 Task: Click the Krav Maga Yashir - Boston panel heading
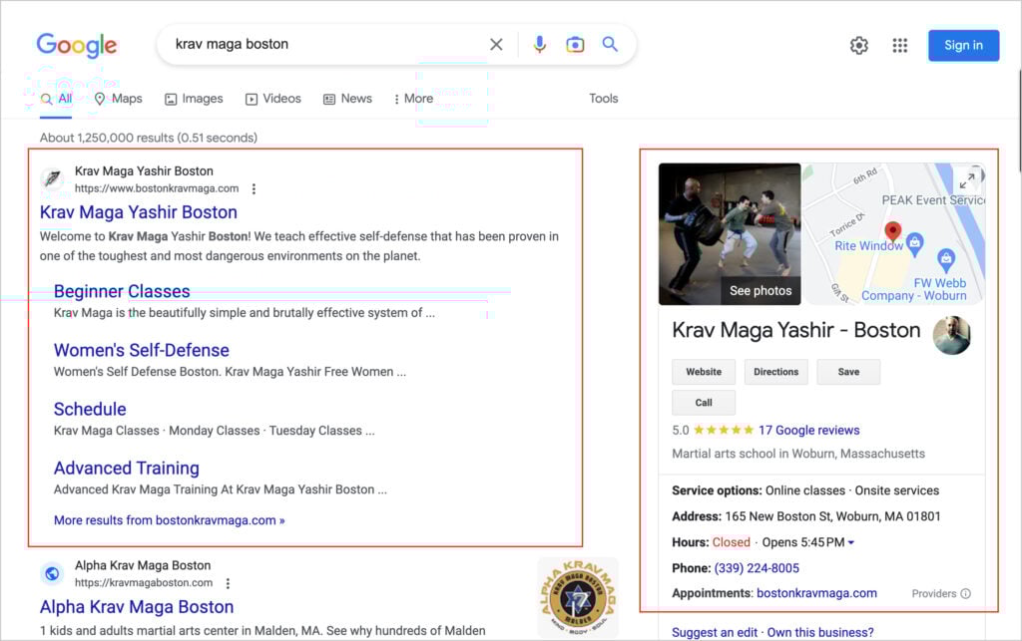tap(795, 331)
